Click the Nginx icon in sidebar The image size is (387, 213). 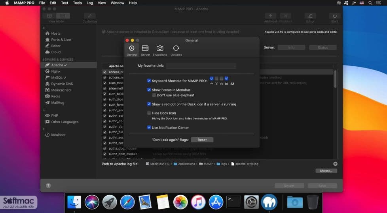[x=47, y=71]
